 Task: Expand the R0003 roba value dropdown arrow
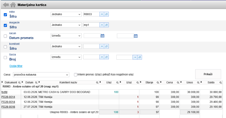tap(102, 14)
